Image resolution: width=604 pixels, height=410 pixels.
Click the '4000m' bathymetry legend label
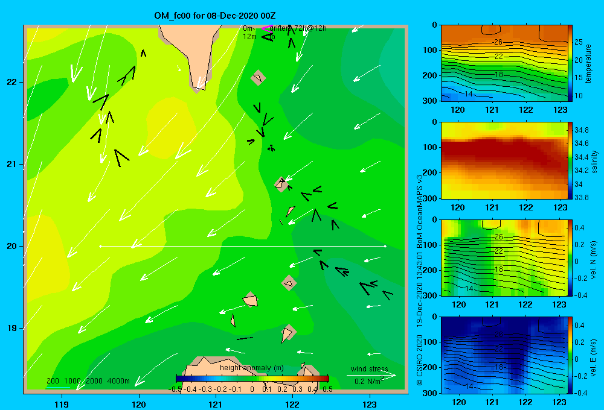pyautogui.click(x=118, y=381)
